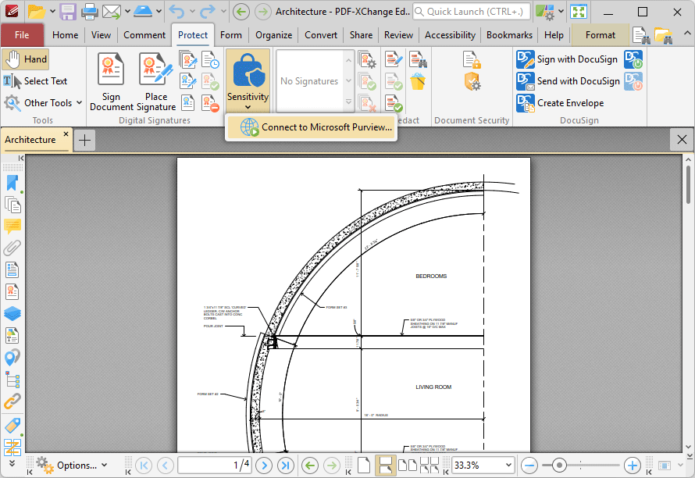
Task: Expand the Undo history dropdown arrow
Action: [192, 11]
